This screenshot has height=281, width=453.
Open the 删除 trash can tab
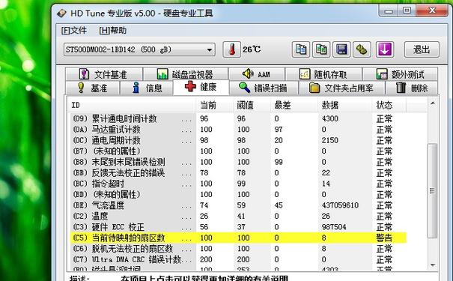412,88
